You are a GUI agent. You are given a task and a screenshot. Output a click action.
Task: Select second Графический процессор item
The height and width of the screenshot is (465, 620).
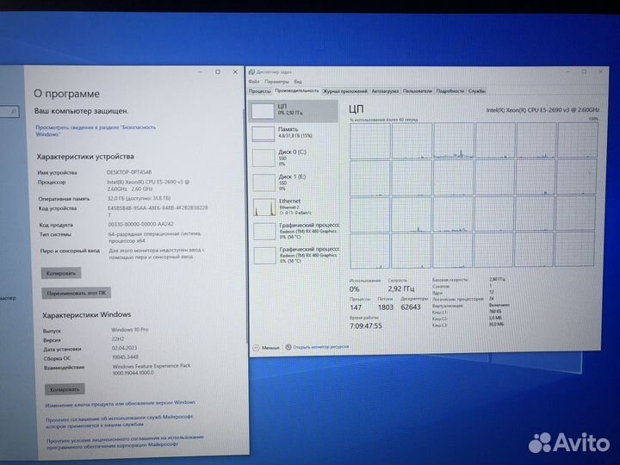[295, 255]
